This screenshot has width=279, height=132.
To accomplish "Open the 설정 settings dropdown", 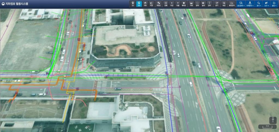I will tap(274, 4).
